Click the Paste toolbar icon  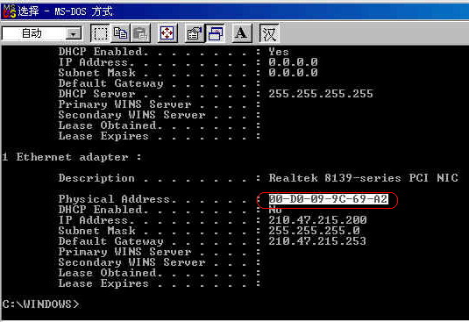(x=140, y=33)
